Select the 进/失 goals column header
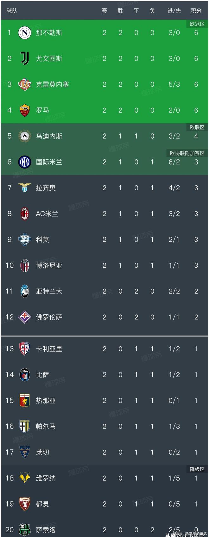The width and height of the screenshot is (209, 537). click(x=174, y=11)
